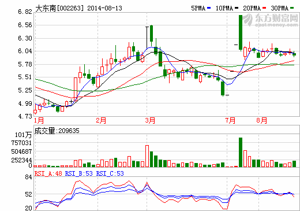300x211 pixels.
Task: Click the 504687 volume axis label
Action: pos(21,151)
